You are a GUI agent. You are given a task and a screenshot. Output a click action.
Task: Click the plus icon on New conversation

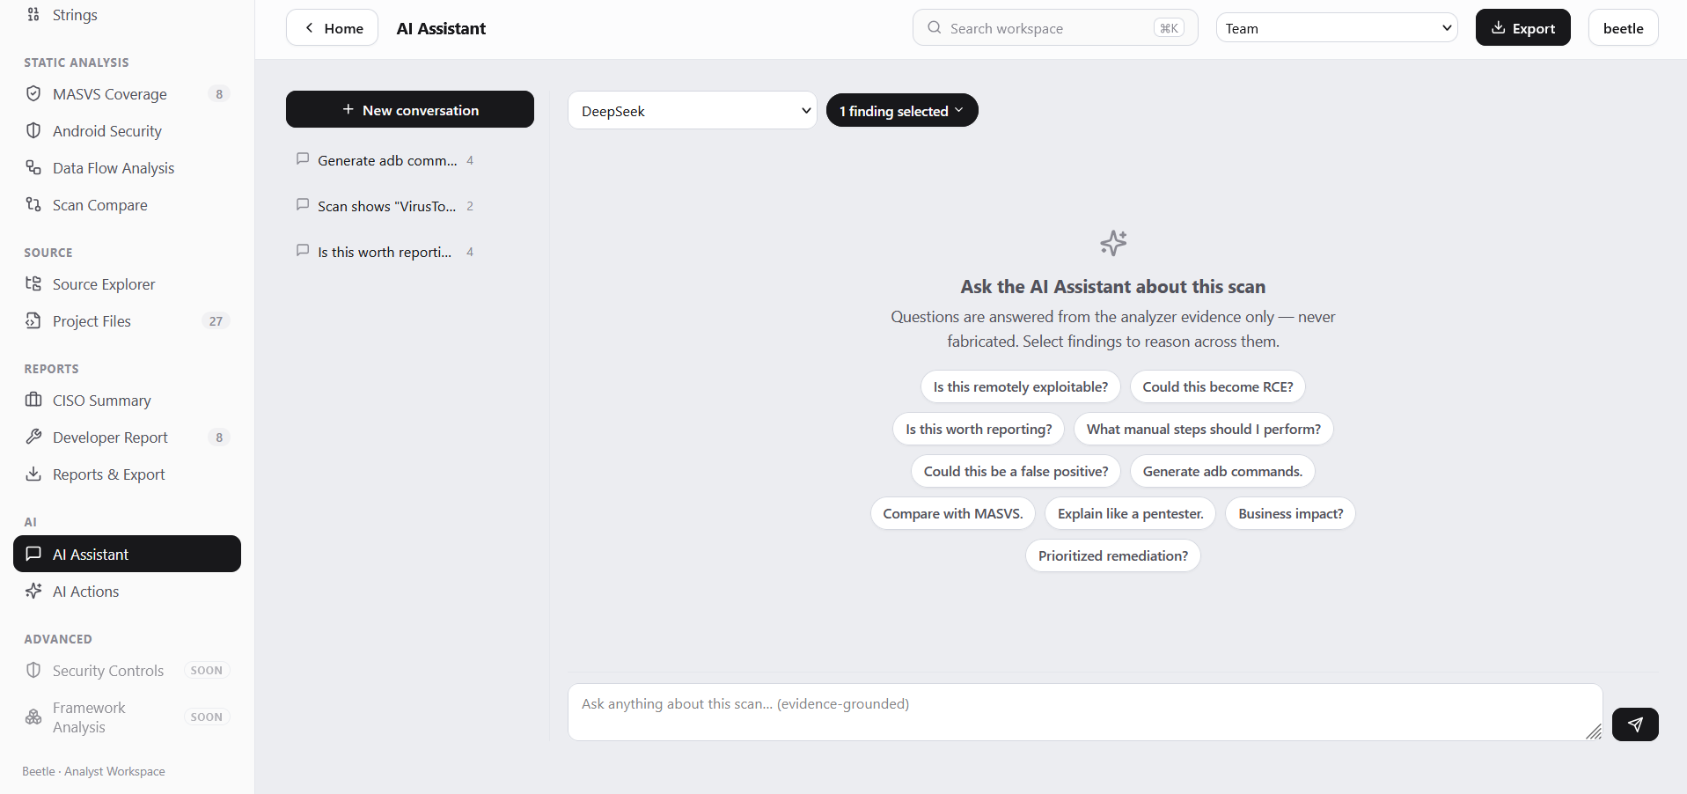(348, 109)
